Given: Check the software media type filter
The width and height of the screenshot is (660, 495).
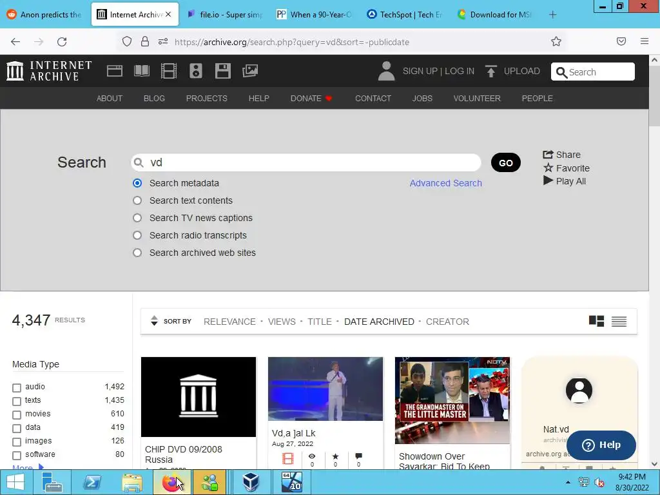Looking at the screenshot, I should click(x=17, y=456).
